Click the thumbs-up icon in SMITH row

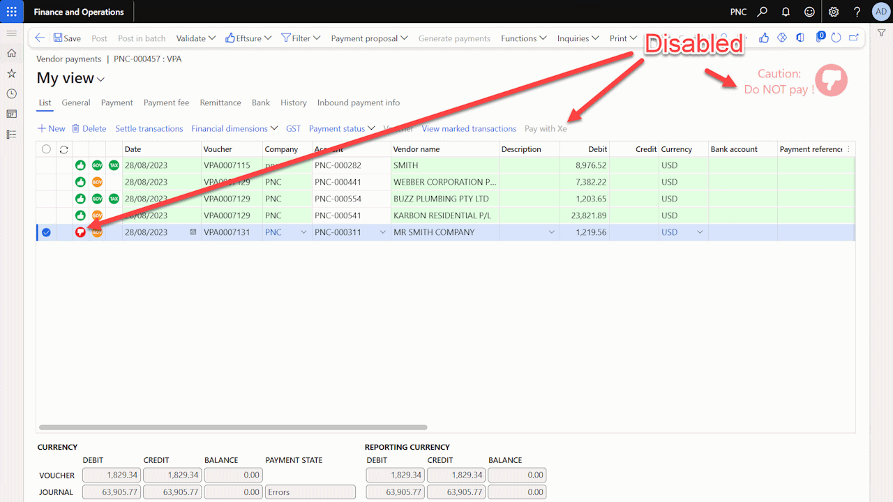[80, 165]
